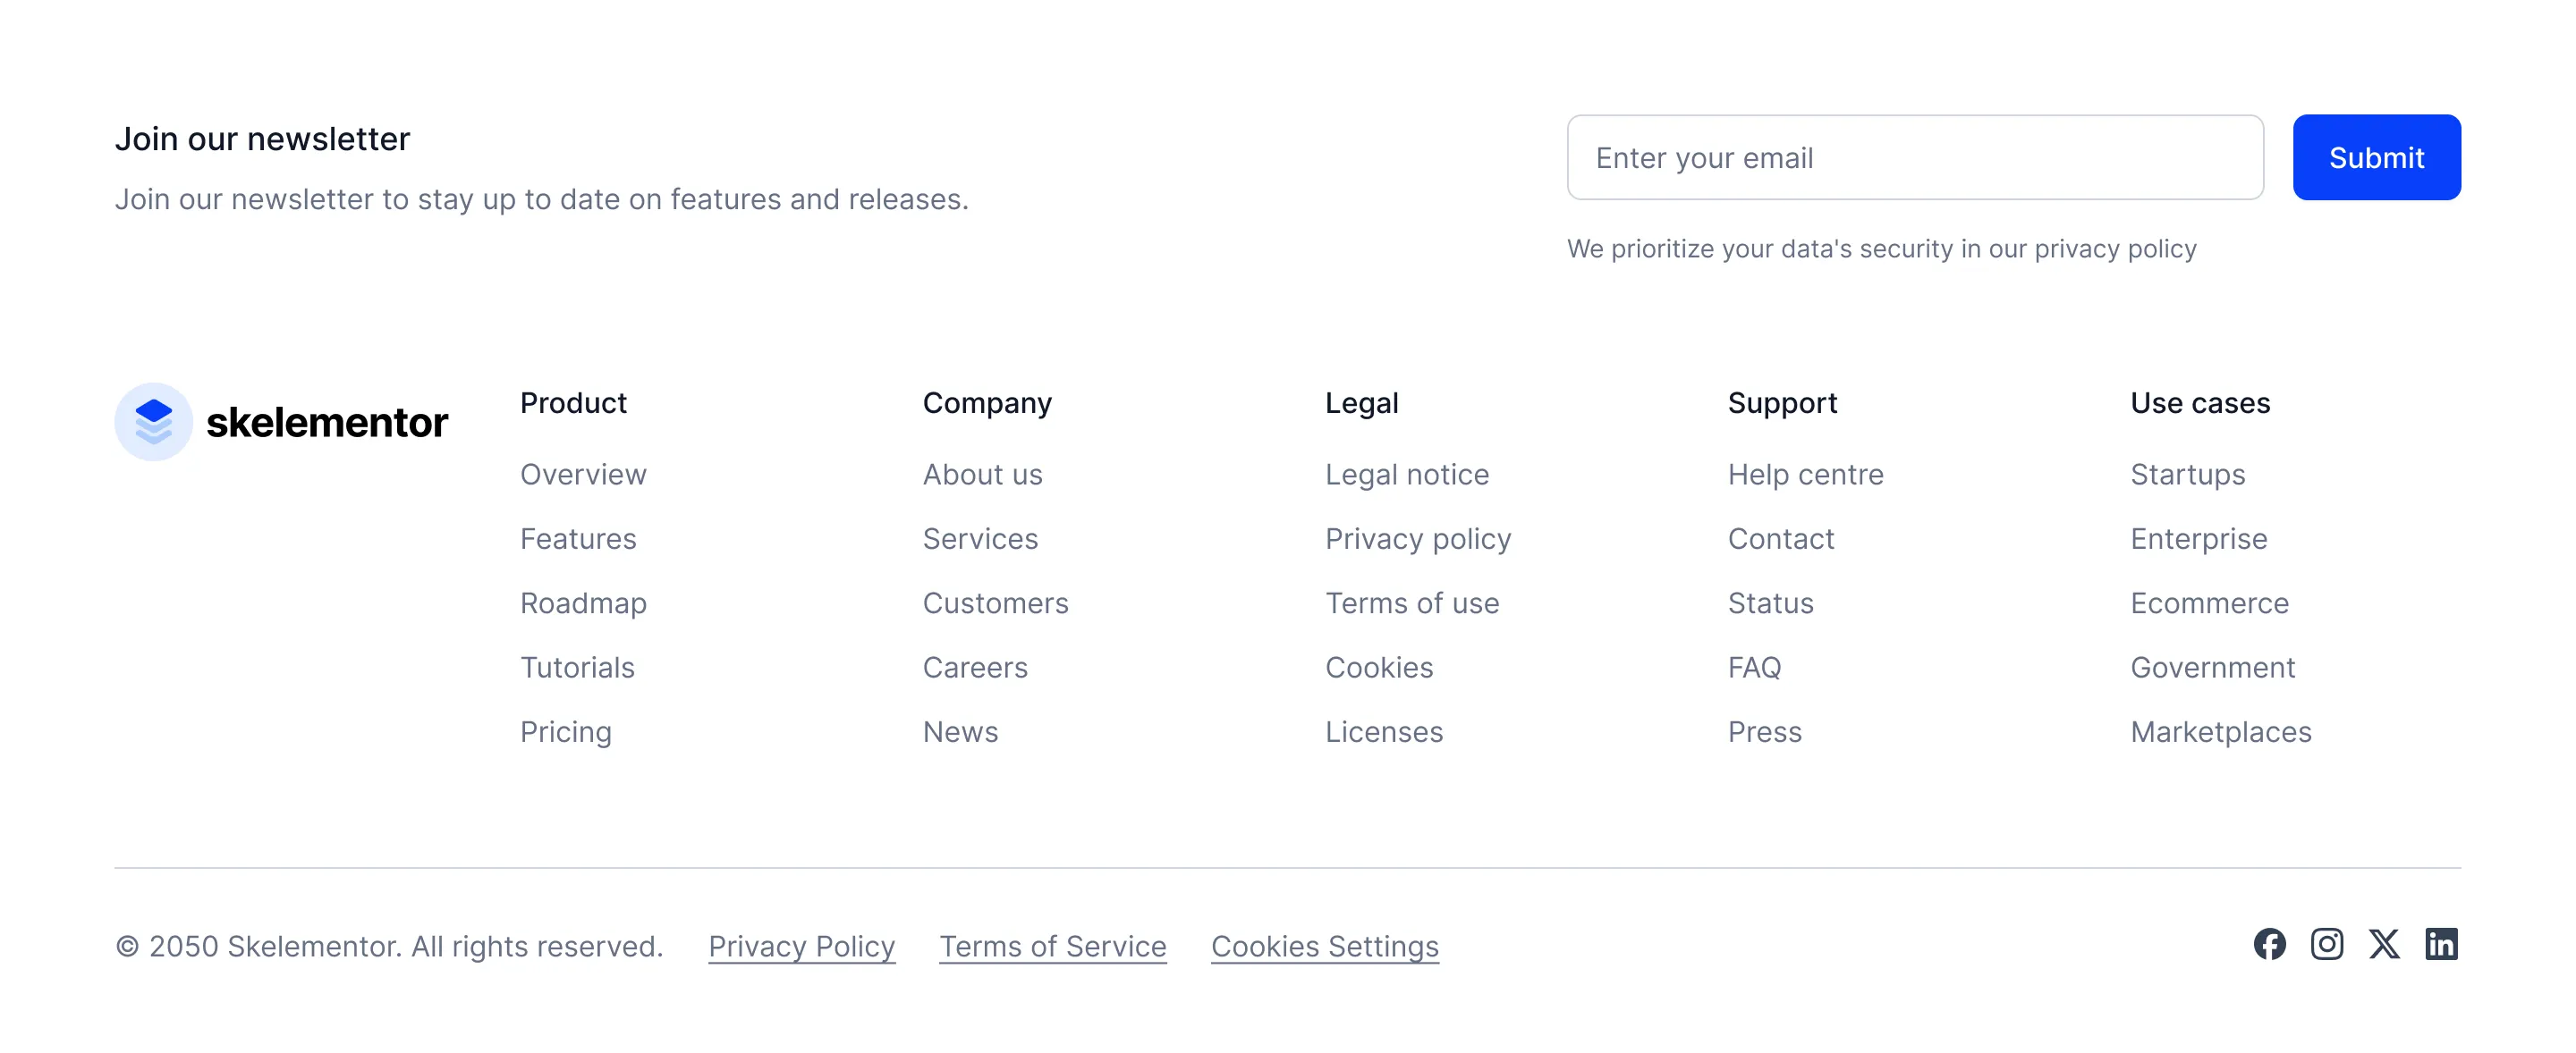Image resolution: width=2576 pixels, height=1053 pixels.
Task: Open the Help centre link
Action: (1805, 475)
